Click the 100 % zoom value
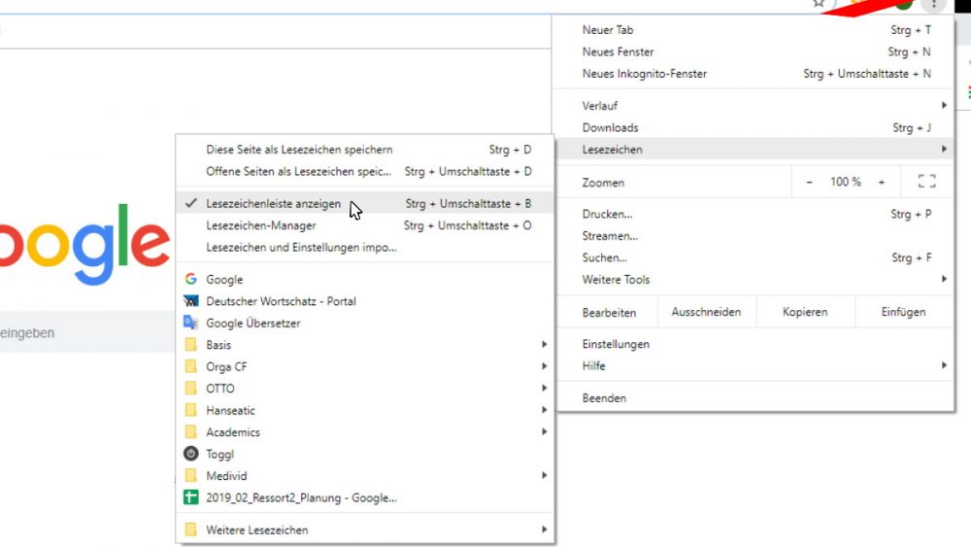 (846, 182)
